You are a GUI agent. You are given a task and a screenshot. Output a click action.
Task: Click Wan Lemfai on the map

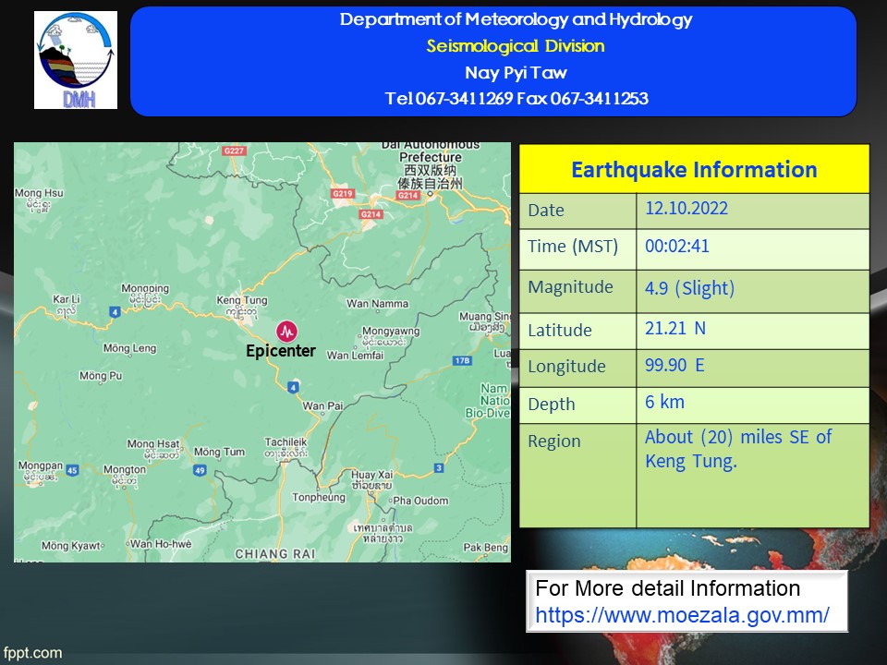coord(355,356)
